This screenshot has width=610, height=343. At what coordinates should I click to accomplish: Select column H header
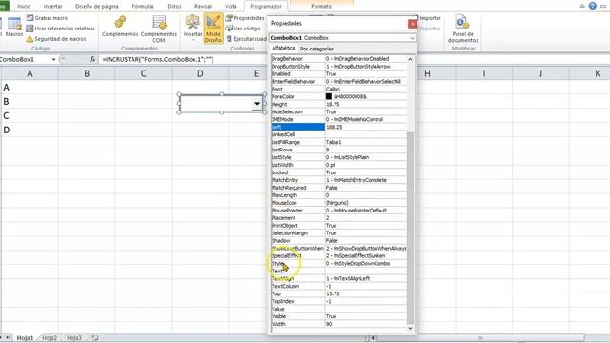[x=427, y=73]
